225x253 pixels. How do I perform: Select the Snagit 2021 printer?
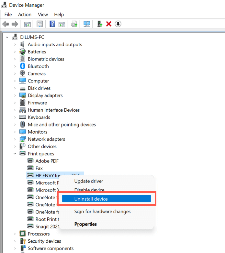coord(47,226)
